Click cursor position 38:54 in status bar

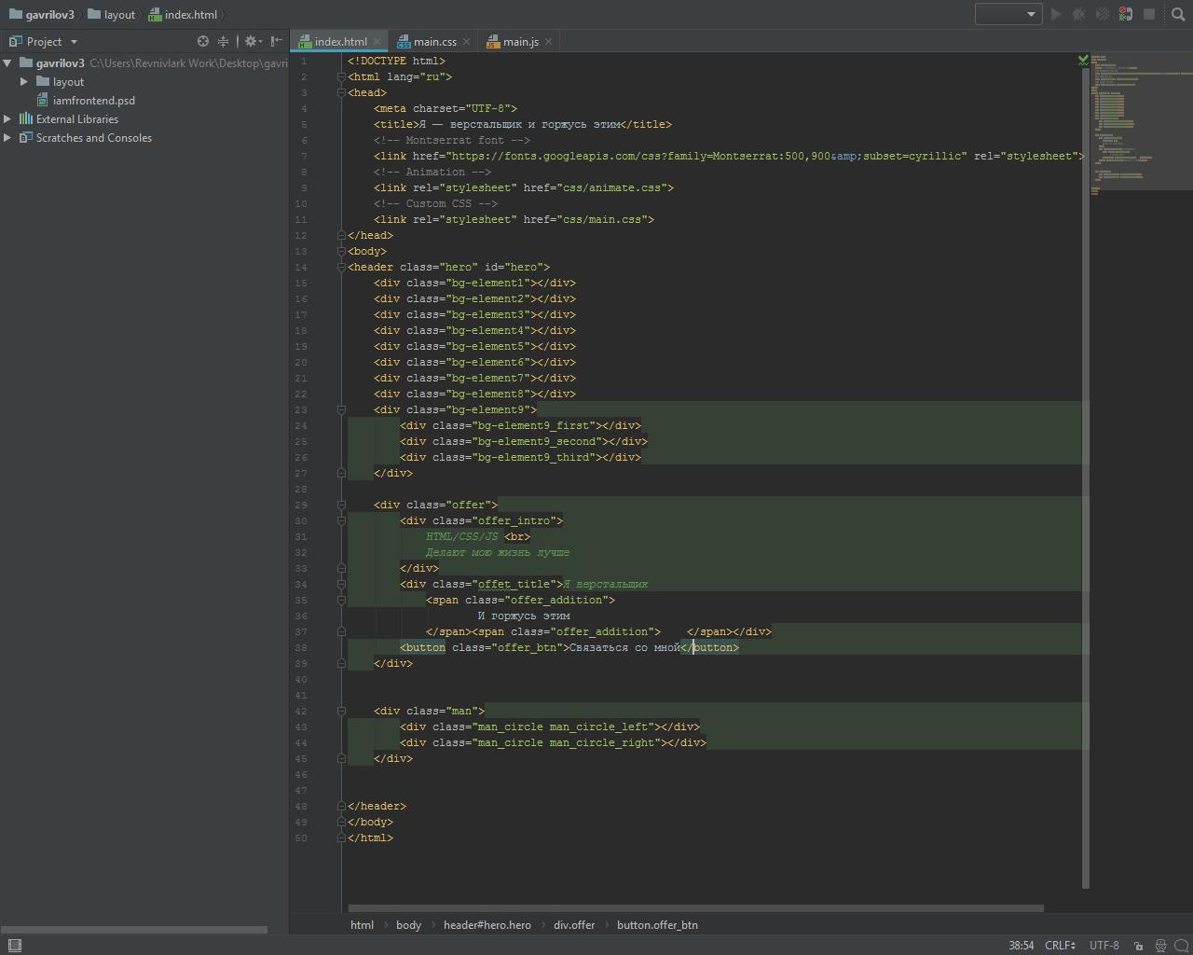(x=1021, y=945)
